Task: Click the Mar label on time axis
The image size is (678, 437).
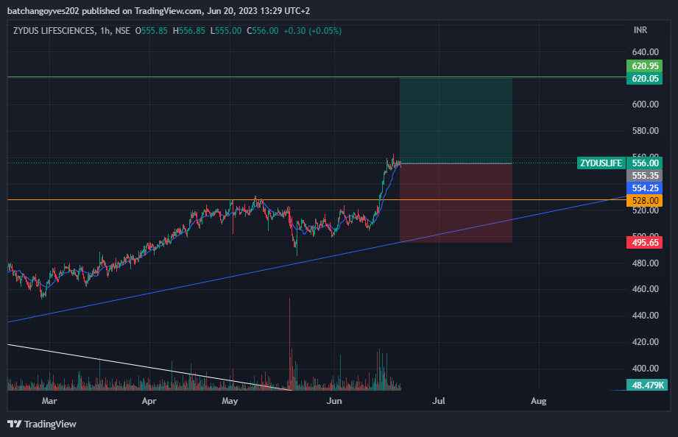Action: [x=49, y=401]
